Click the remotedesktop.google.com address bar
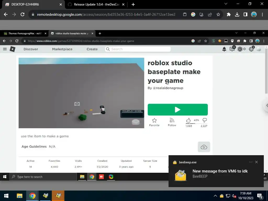 point(106,15)
